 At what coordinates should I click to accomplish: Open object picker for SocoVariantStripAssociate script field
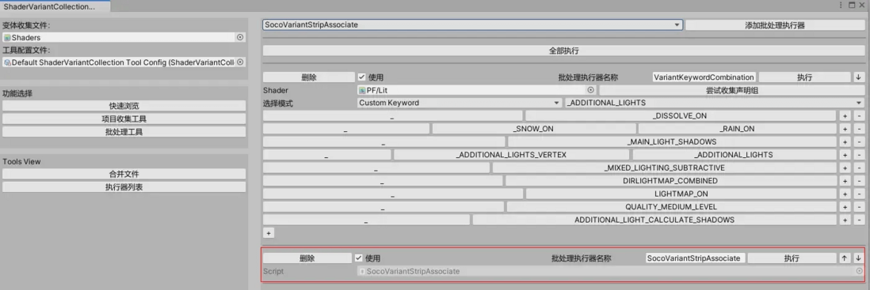click(860, 271)
